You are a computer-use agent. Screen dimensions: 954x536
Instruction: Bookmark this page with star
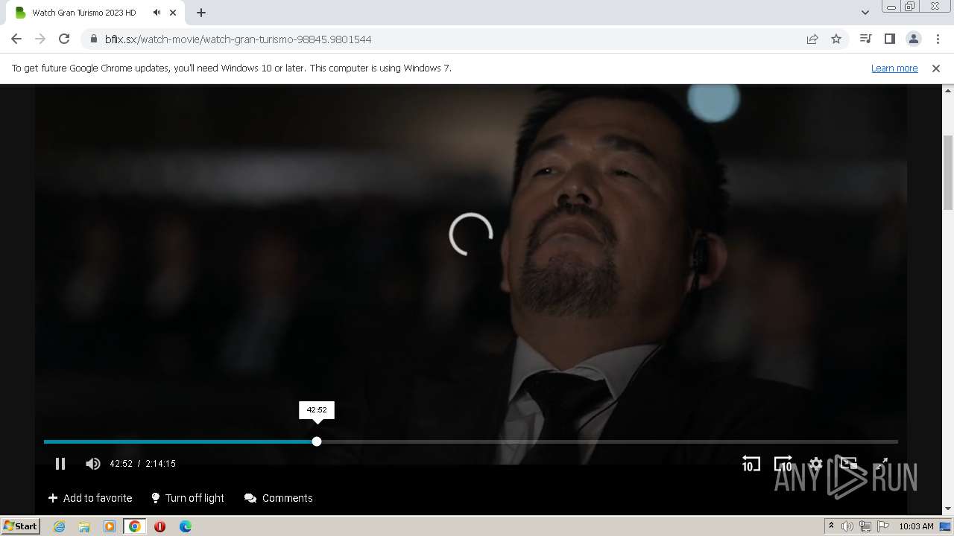(836, 39)
